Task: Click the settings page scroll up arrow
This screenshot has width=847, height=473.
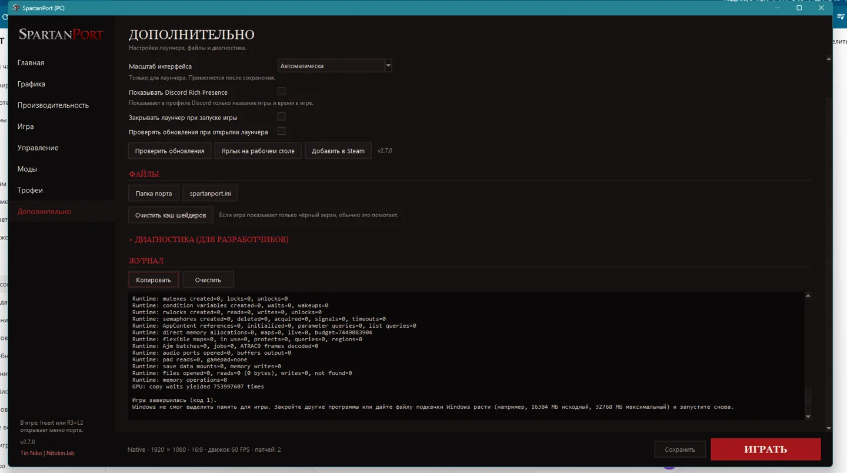Action: click(x=829, y=59)
